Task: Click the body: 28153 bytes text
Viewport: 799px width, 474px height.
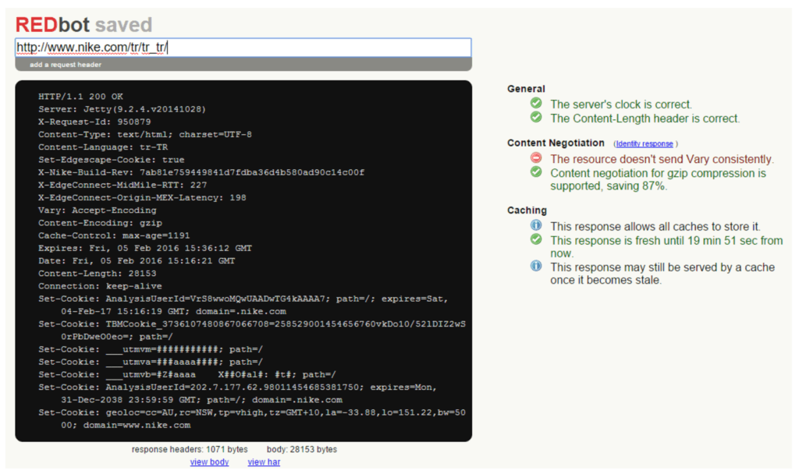Action: pyautogui.click(x=302, y=450)
